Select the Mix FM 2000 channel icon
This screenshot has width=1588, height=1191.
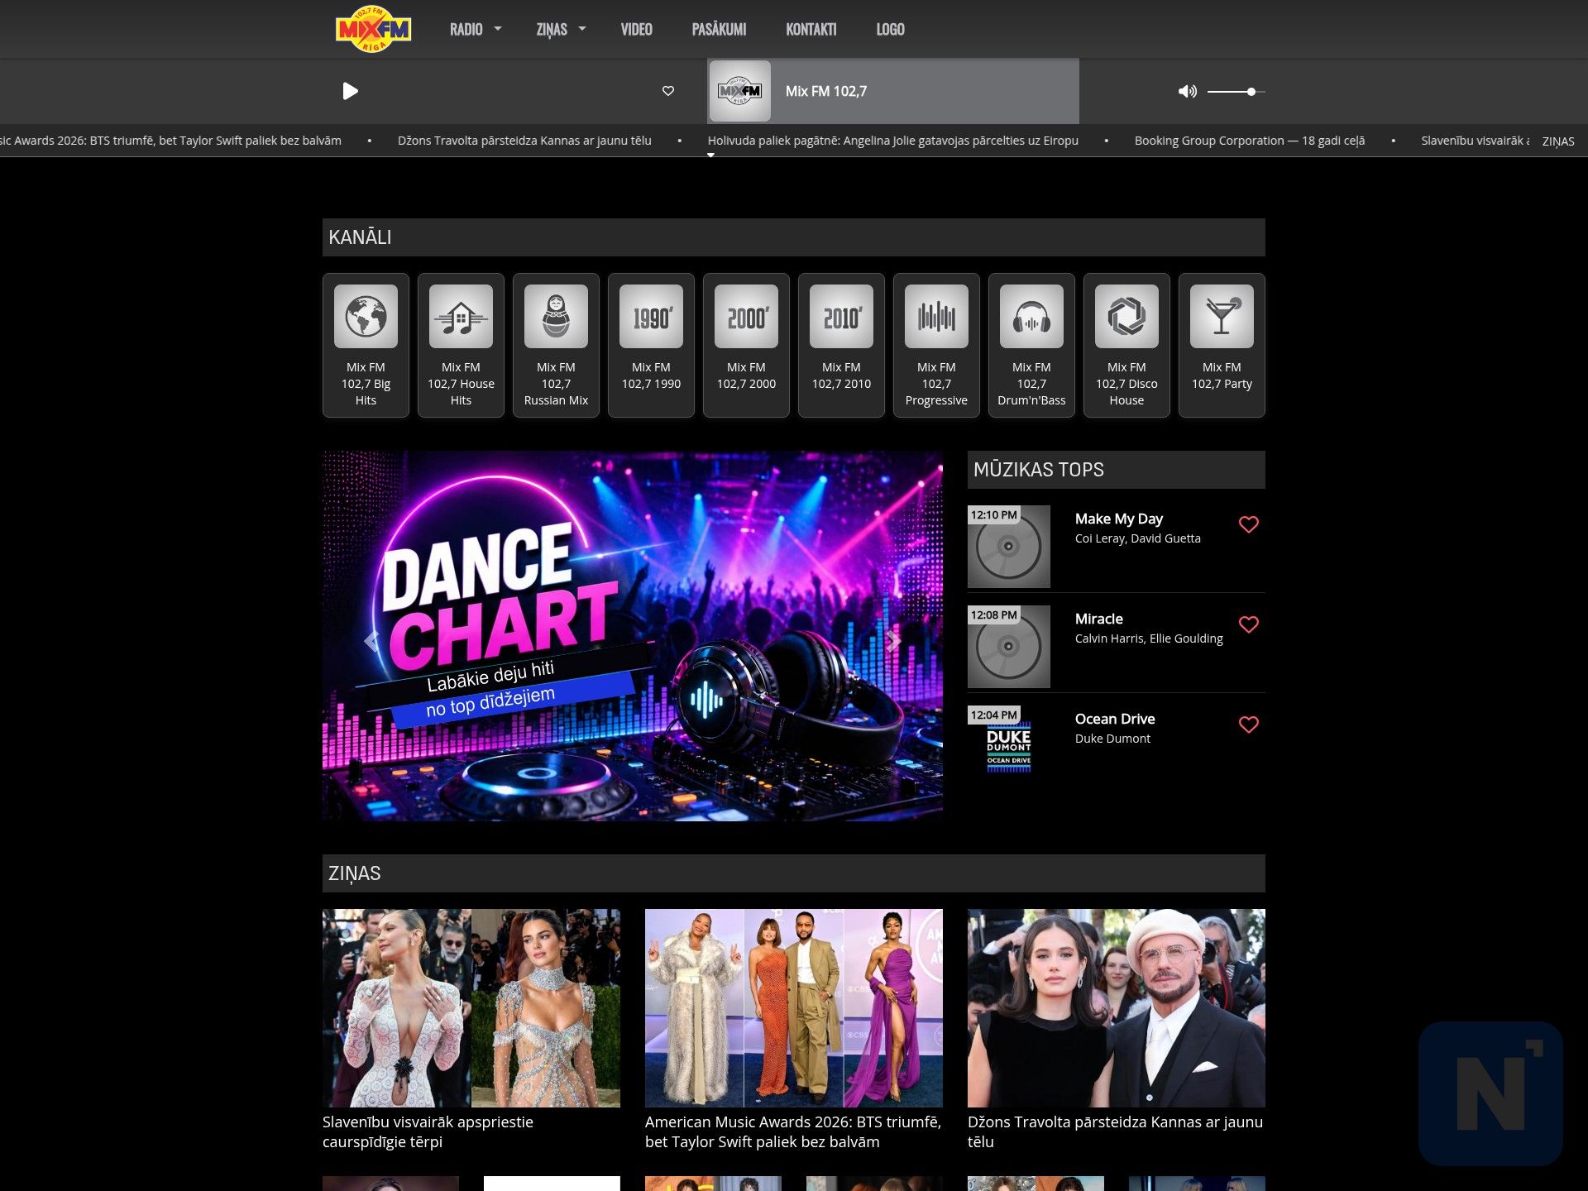pyautogui.click(x=746, y=316)
